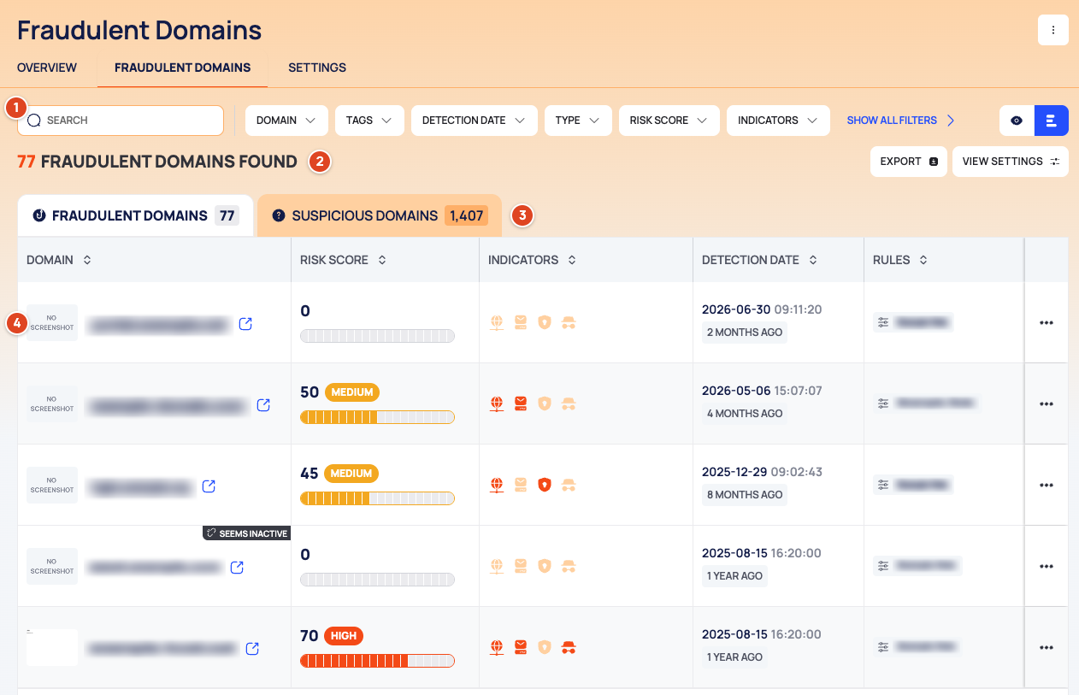Click the Export button
1079x695 pixels.
[x=908, y=162]
